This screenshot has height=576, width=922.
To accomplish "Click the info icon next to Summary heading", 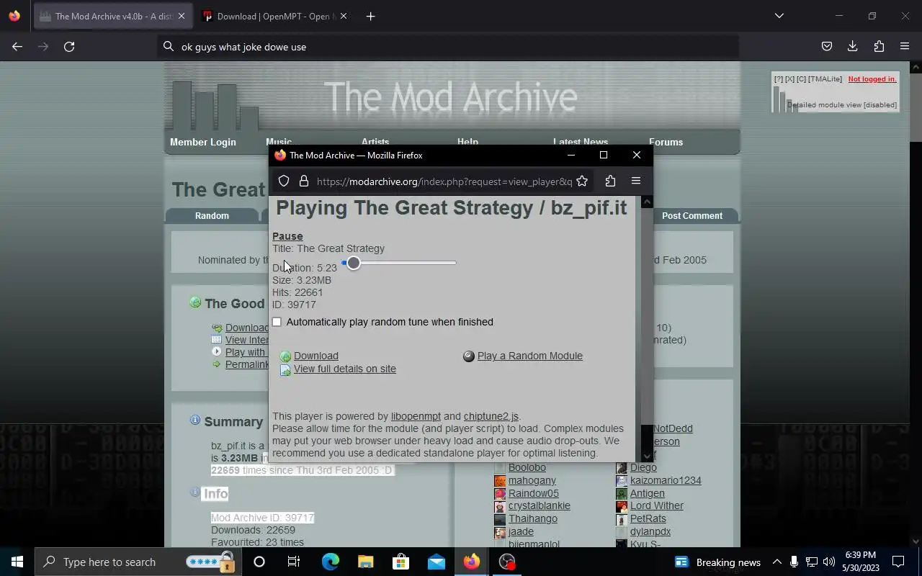I will (x=194, y=420).
